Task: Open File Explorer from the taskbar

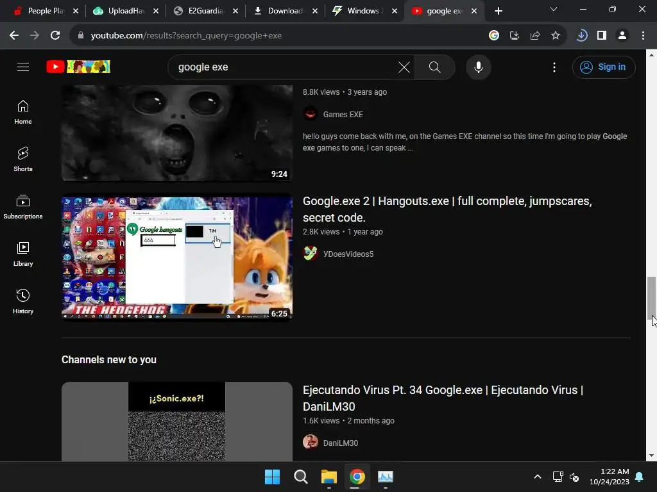Action: (x=329, y=477)
